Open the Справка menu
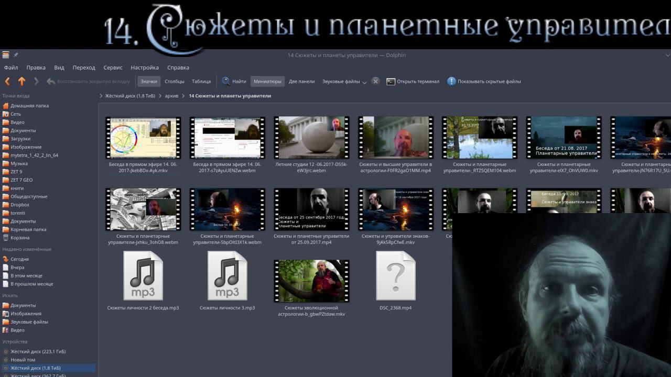The height and width of the screenshot is (377, 671). [x=178, y=68]
